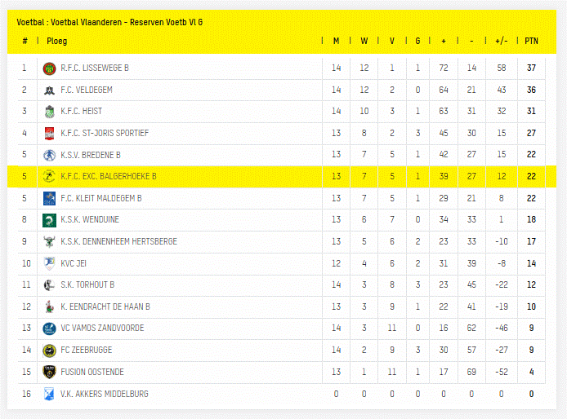The height and width of the screenshot is (419, 567).
Task: Open the S.K. Torhout B team link
Action: coord(87,285)
